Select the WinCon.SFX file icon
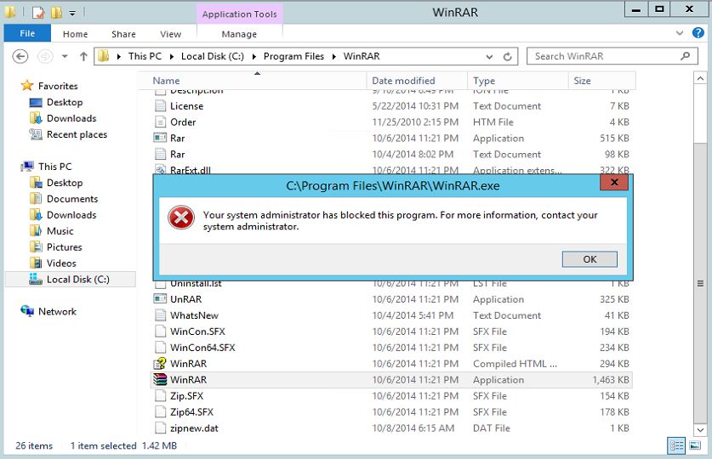 click(x=160, y=331)
